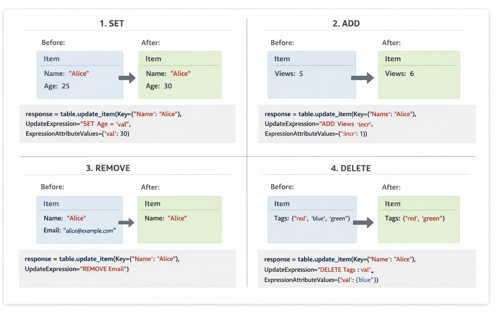Click the DELETE Tags code block
Image resolution: width=496 pixels, height=330 pixels.
pos(367,269)
